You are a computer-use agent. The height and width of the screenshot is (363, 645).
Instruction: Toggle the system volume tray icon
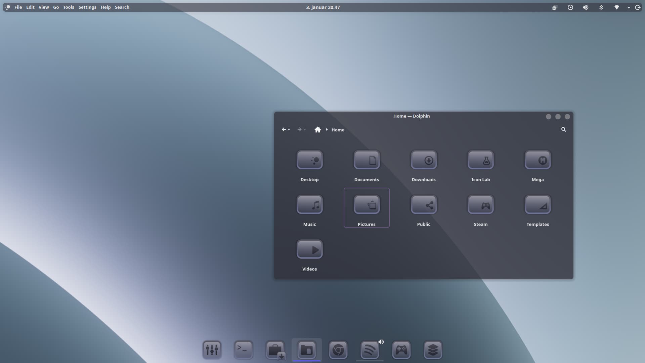click(x=586, y=7)
